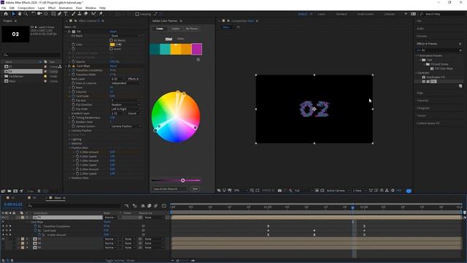
Task: Select the Selection arrow tool
Action: click(13, 14)
